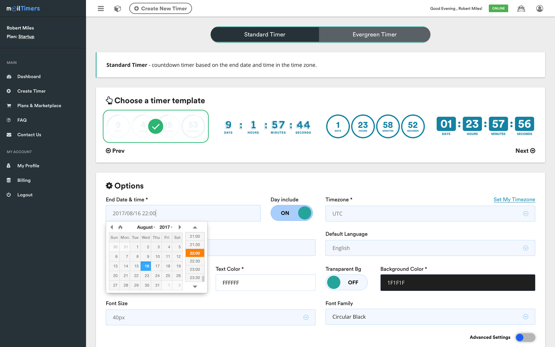Image resolution: width=555 pixels, height=347 pixels.
Task: Open the Font Size dropdown
Action: click(x=210, y=317)
